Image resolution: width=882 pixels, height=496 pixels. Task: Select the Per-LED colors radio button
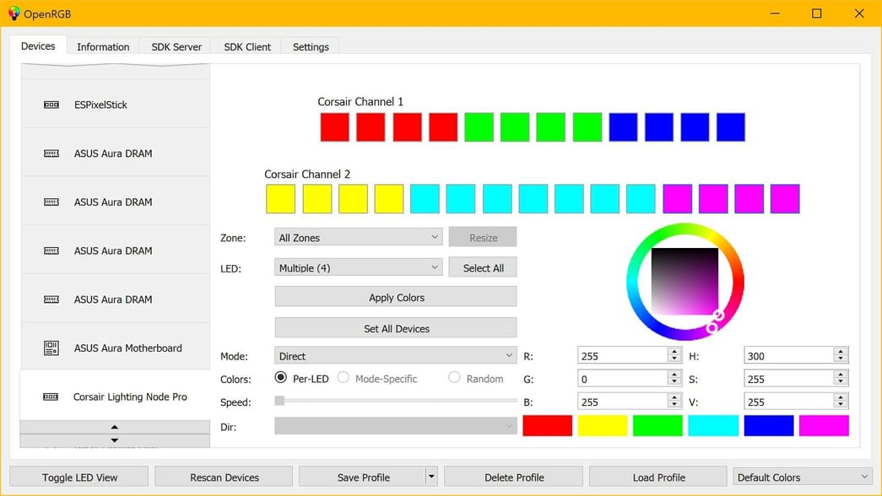(x=282, y=378)
